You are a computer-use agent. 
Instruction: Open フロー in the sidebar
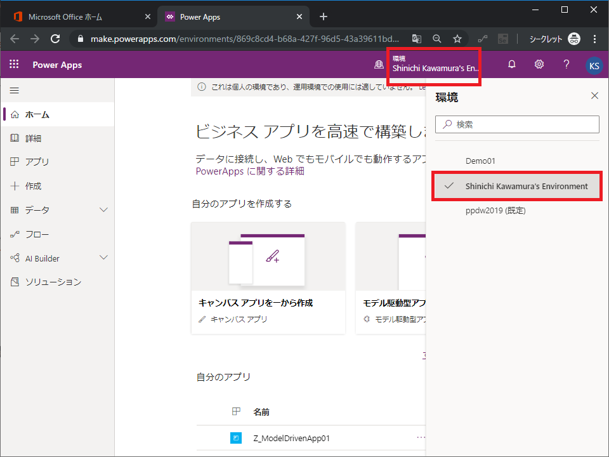pyautogui.click(x=58, y=234)
